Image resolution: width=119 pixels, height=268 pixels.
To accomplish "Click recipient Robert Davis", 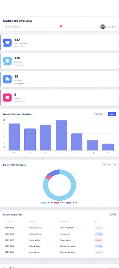I will click(x=35, y=246).
